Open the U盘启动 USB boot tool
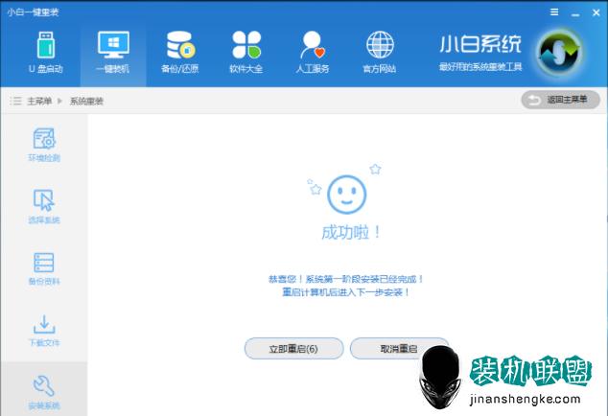 point(46,53)
